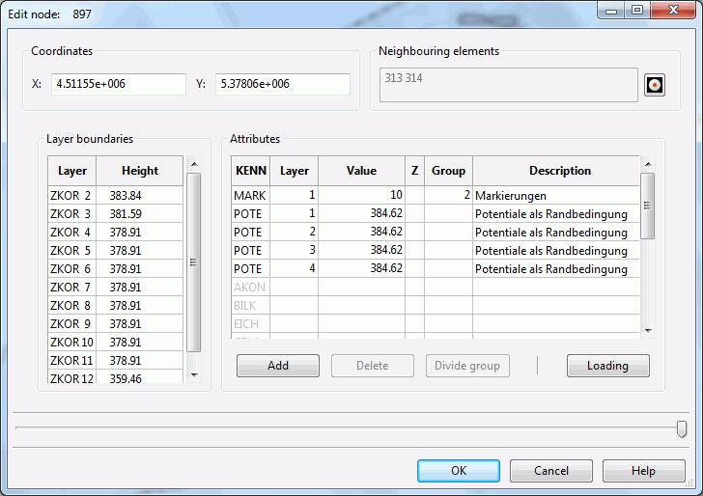Click the KENN column header
The image size is (703, 496).
pyautogui.click(x=251, y=171)
